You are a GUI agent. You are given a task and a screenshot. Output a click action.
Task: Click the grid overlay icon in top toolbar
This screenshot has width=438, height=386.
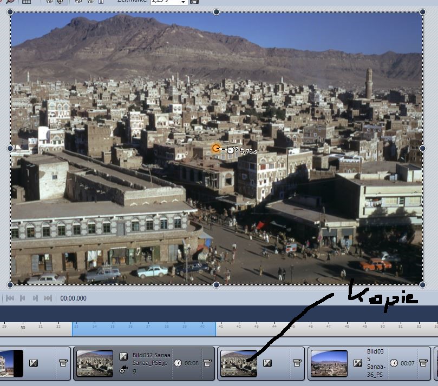[x=25, y=2]
